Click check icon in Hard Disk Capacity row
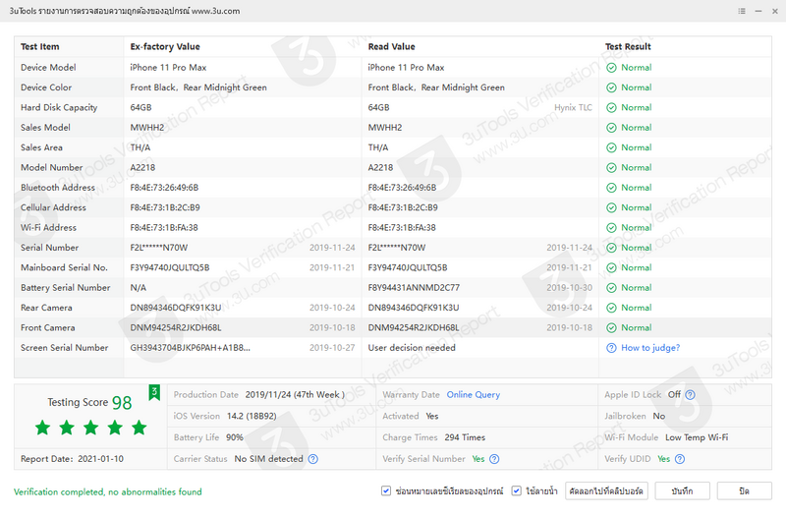 point(611,108)
